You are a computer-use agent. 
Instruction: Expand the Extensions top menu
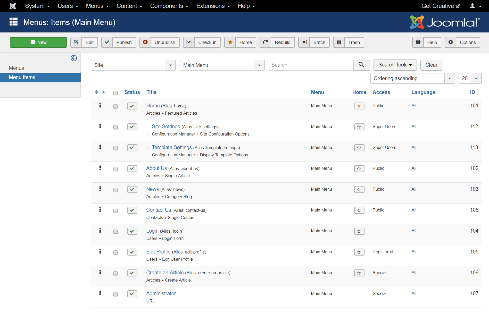(213, 6)
